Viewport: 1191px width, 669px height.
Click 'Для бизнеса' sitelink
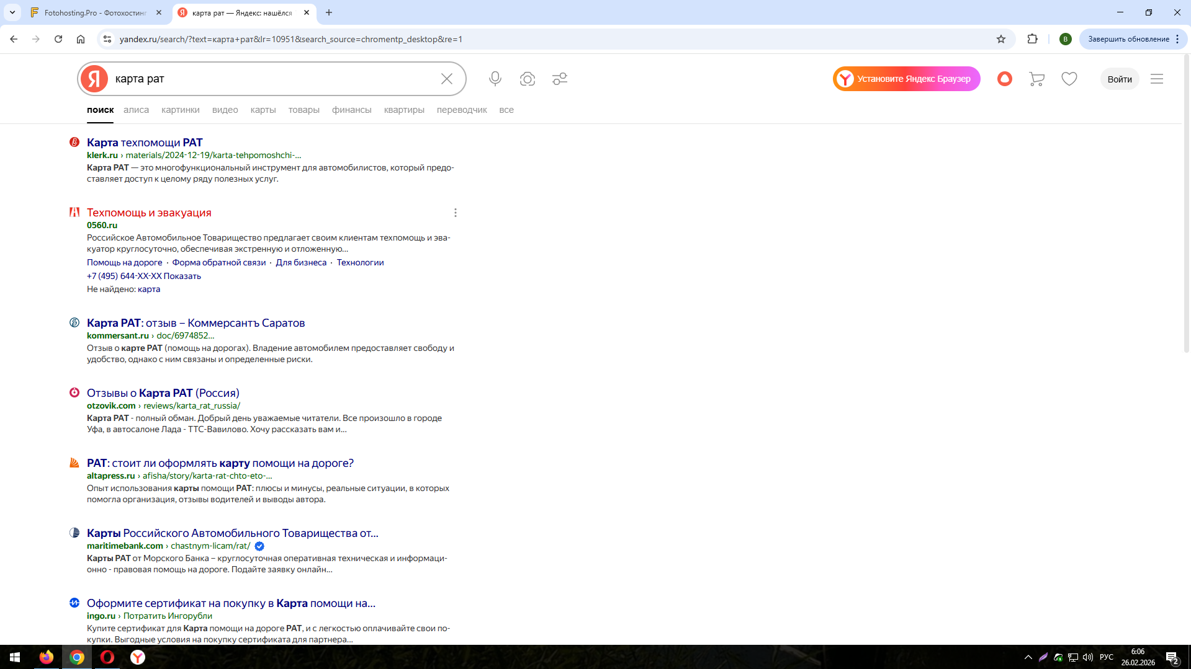pyautogui.click(x=301, y=262)
